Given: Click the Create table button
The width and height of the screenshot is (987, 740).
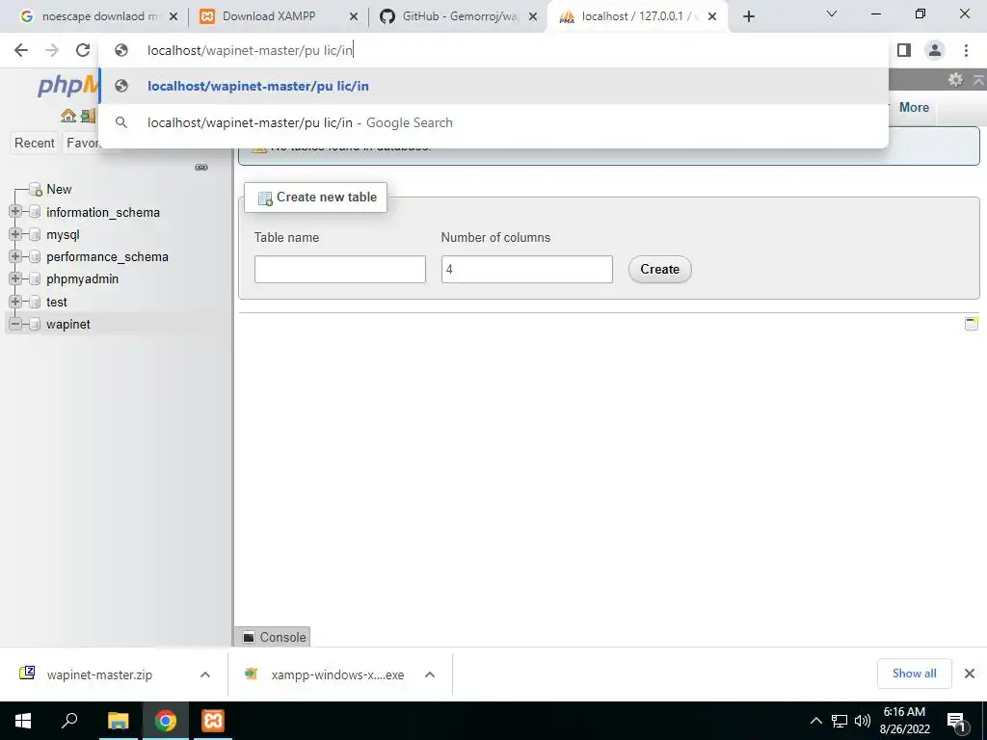Looking at the screenshot, I should (659, 270).
